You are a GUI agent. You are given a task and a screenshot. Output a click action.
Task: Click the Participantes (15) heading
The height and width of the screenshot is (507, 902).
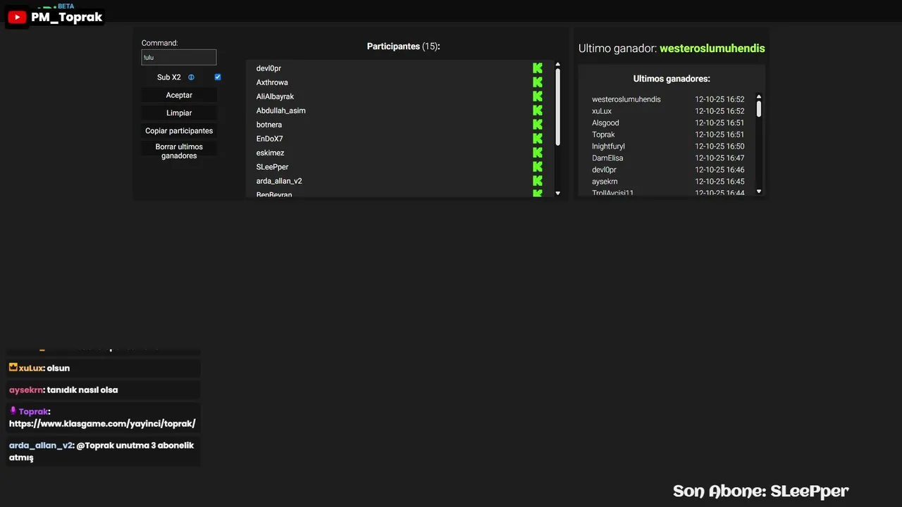[x=403, y=46]
